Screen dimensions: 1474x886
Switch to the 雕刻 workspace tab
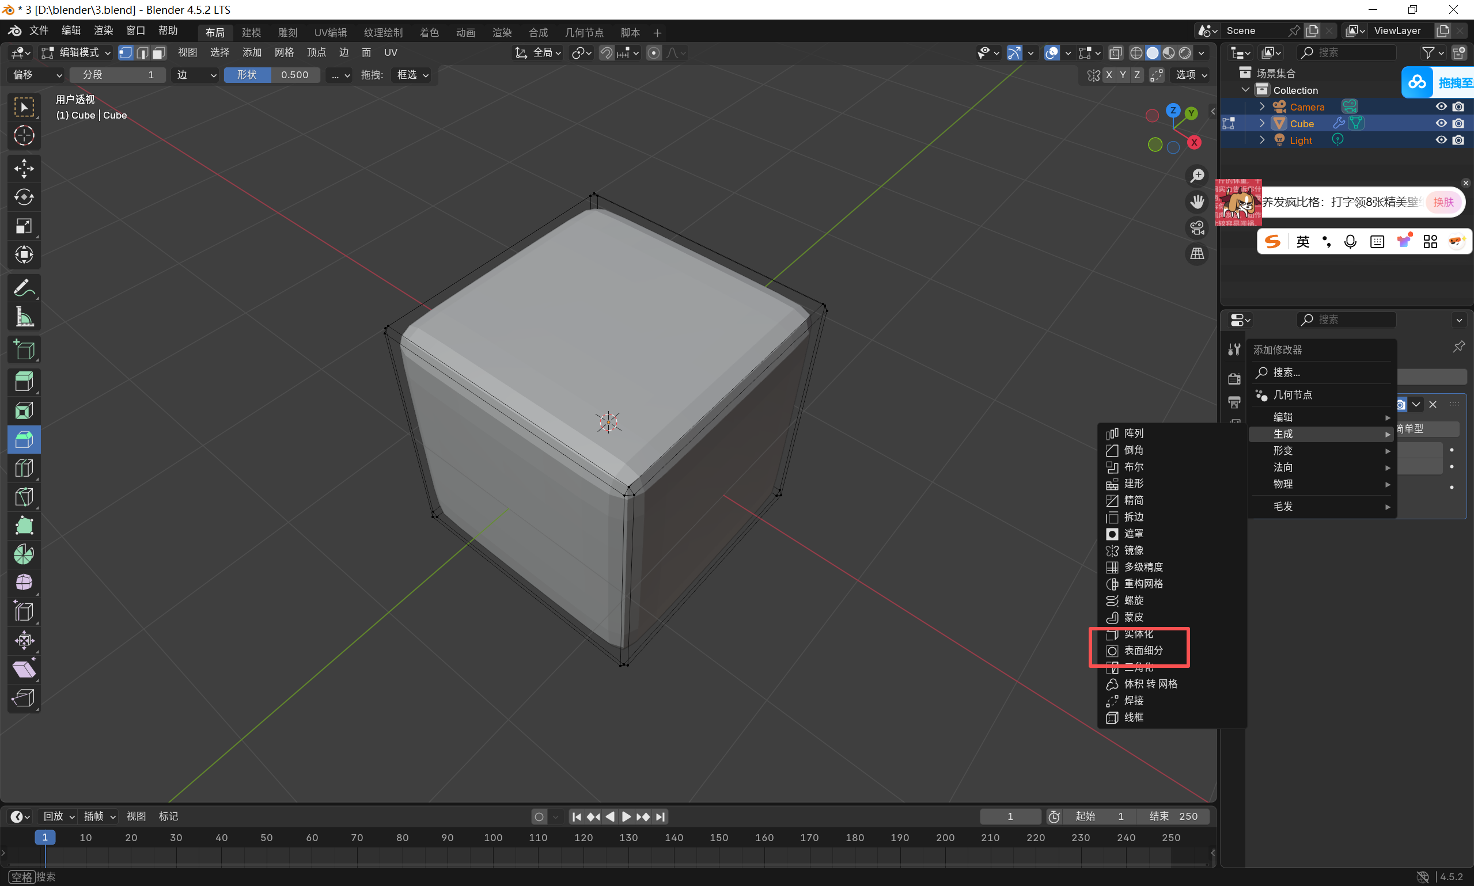coord(287,32)
